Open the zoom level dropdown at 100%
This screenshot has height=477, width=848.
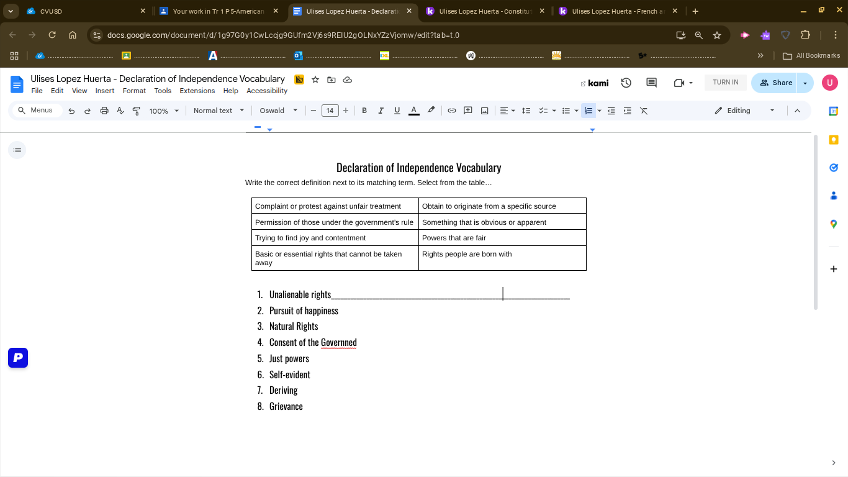tap(163, 110)
